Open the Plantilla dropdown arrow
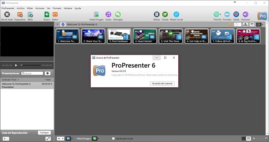The height and width of the screenshot is (142, 269). [x=221, y=14]
